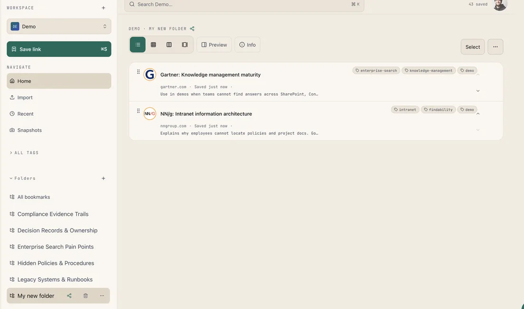Click the intranet tag
The height and width of the screenshot is (309, 524).
click(405, 110)
